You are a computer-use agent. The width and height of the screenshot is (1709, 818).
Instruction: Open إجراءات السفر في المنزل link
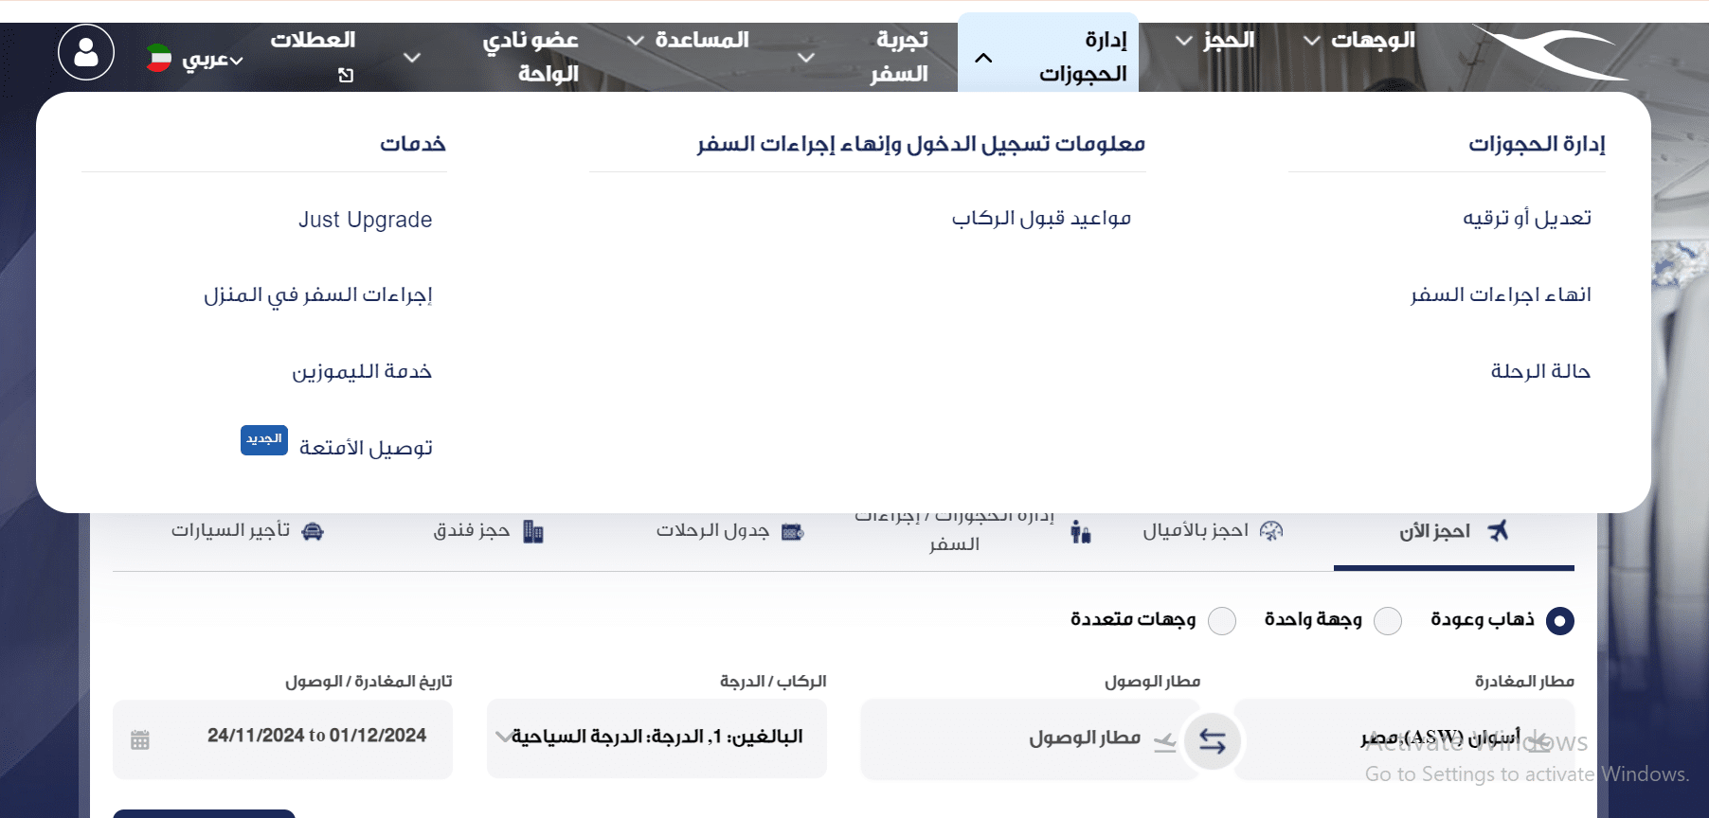click(x=317, y=295)
